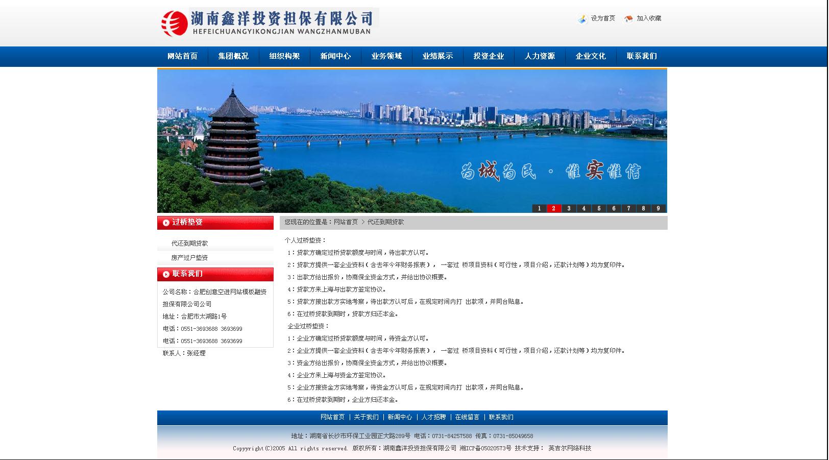829x460 pixels.
Task: Click the red arrow icon beside 联系我们 sidebar
Action: point(166,274)
